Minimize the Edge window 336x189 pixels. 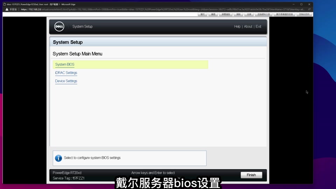[294, 4]
